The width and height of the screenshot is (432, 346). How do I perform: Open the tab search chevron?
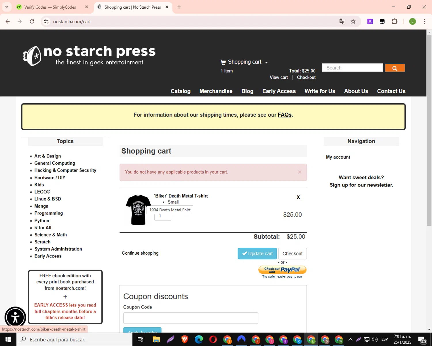point(7,7)
